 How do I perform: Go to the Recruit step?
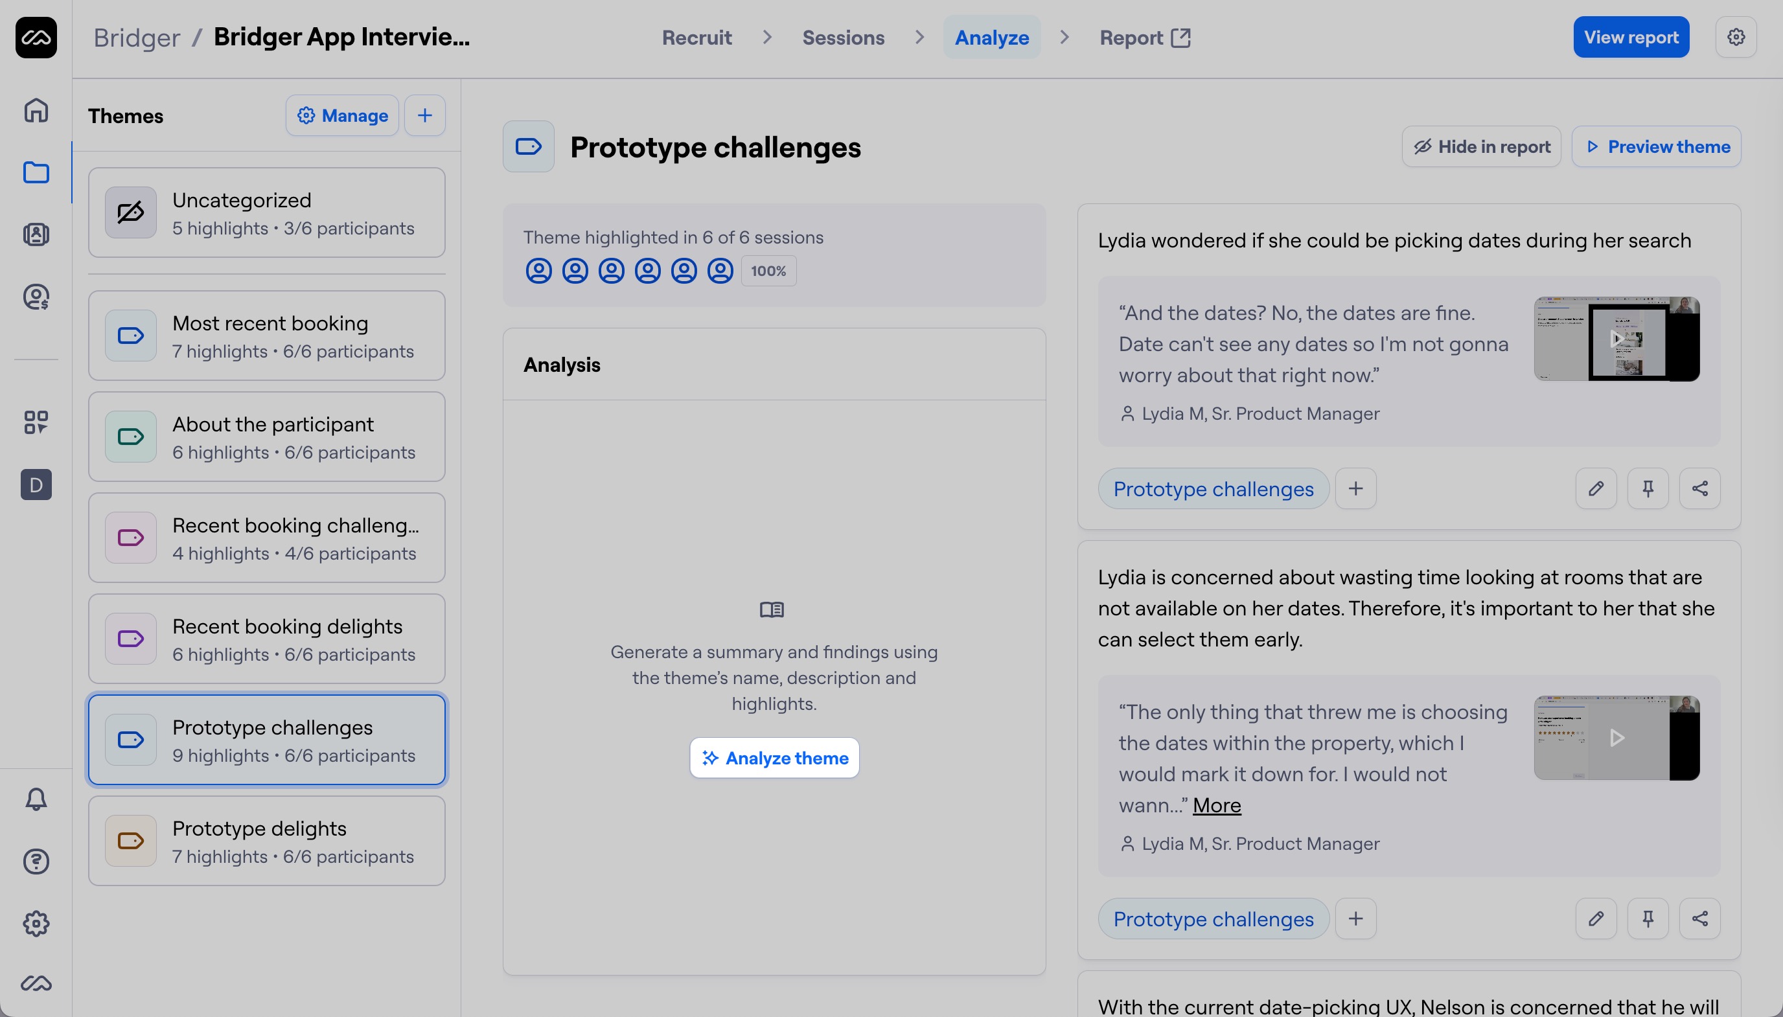pyautogui.click(x=696, y=38)
